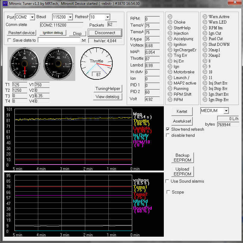Click the Disp button
This screenshot has height=243, width=243.
(77, 34)
